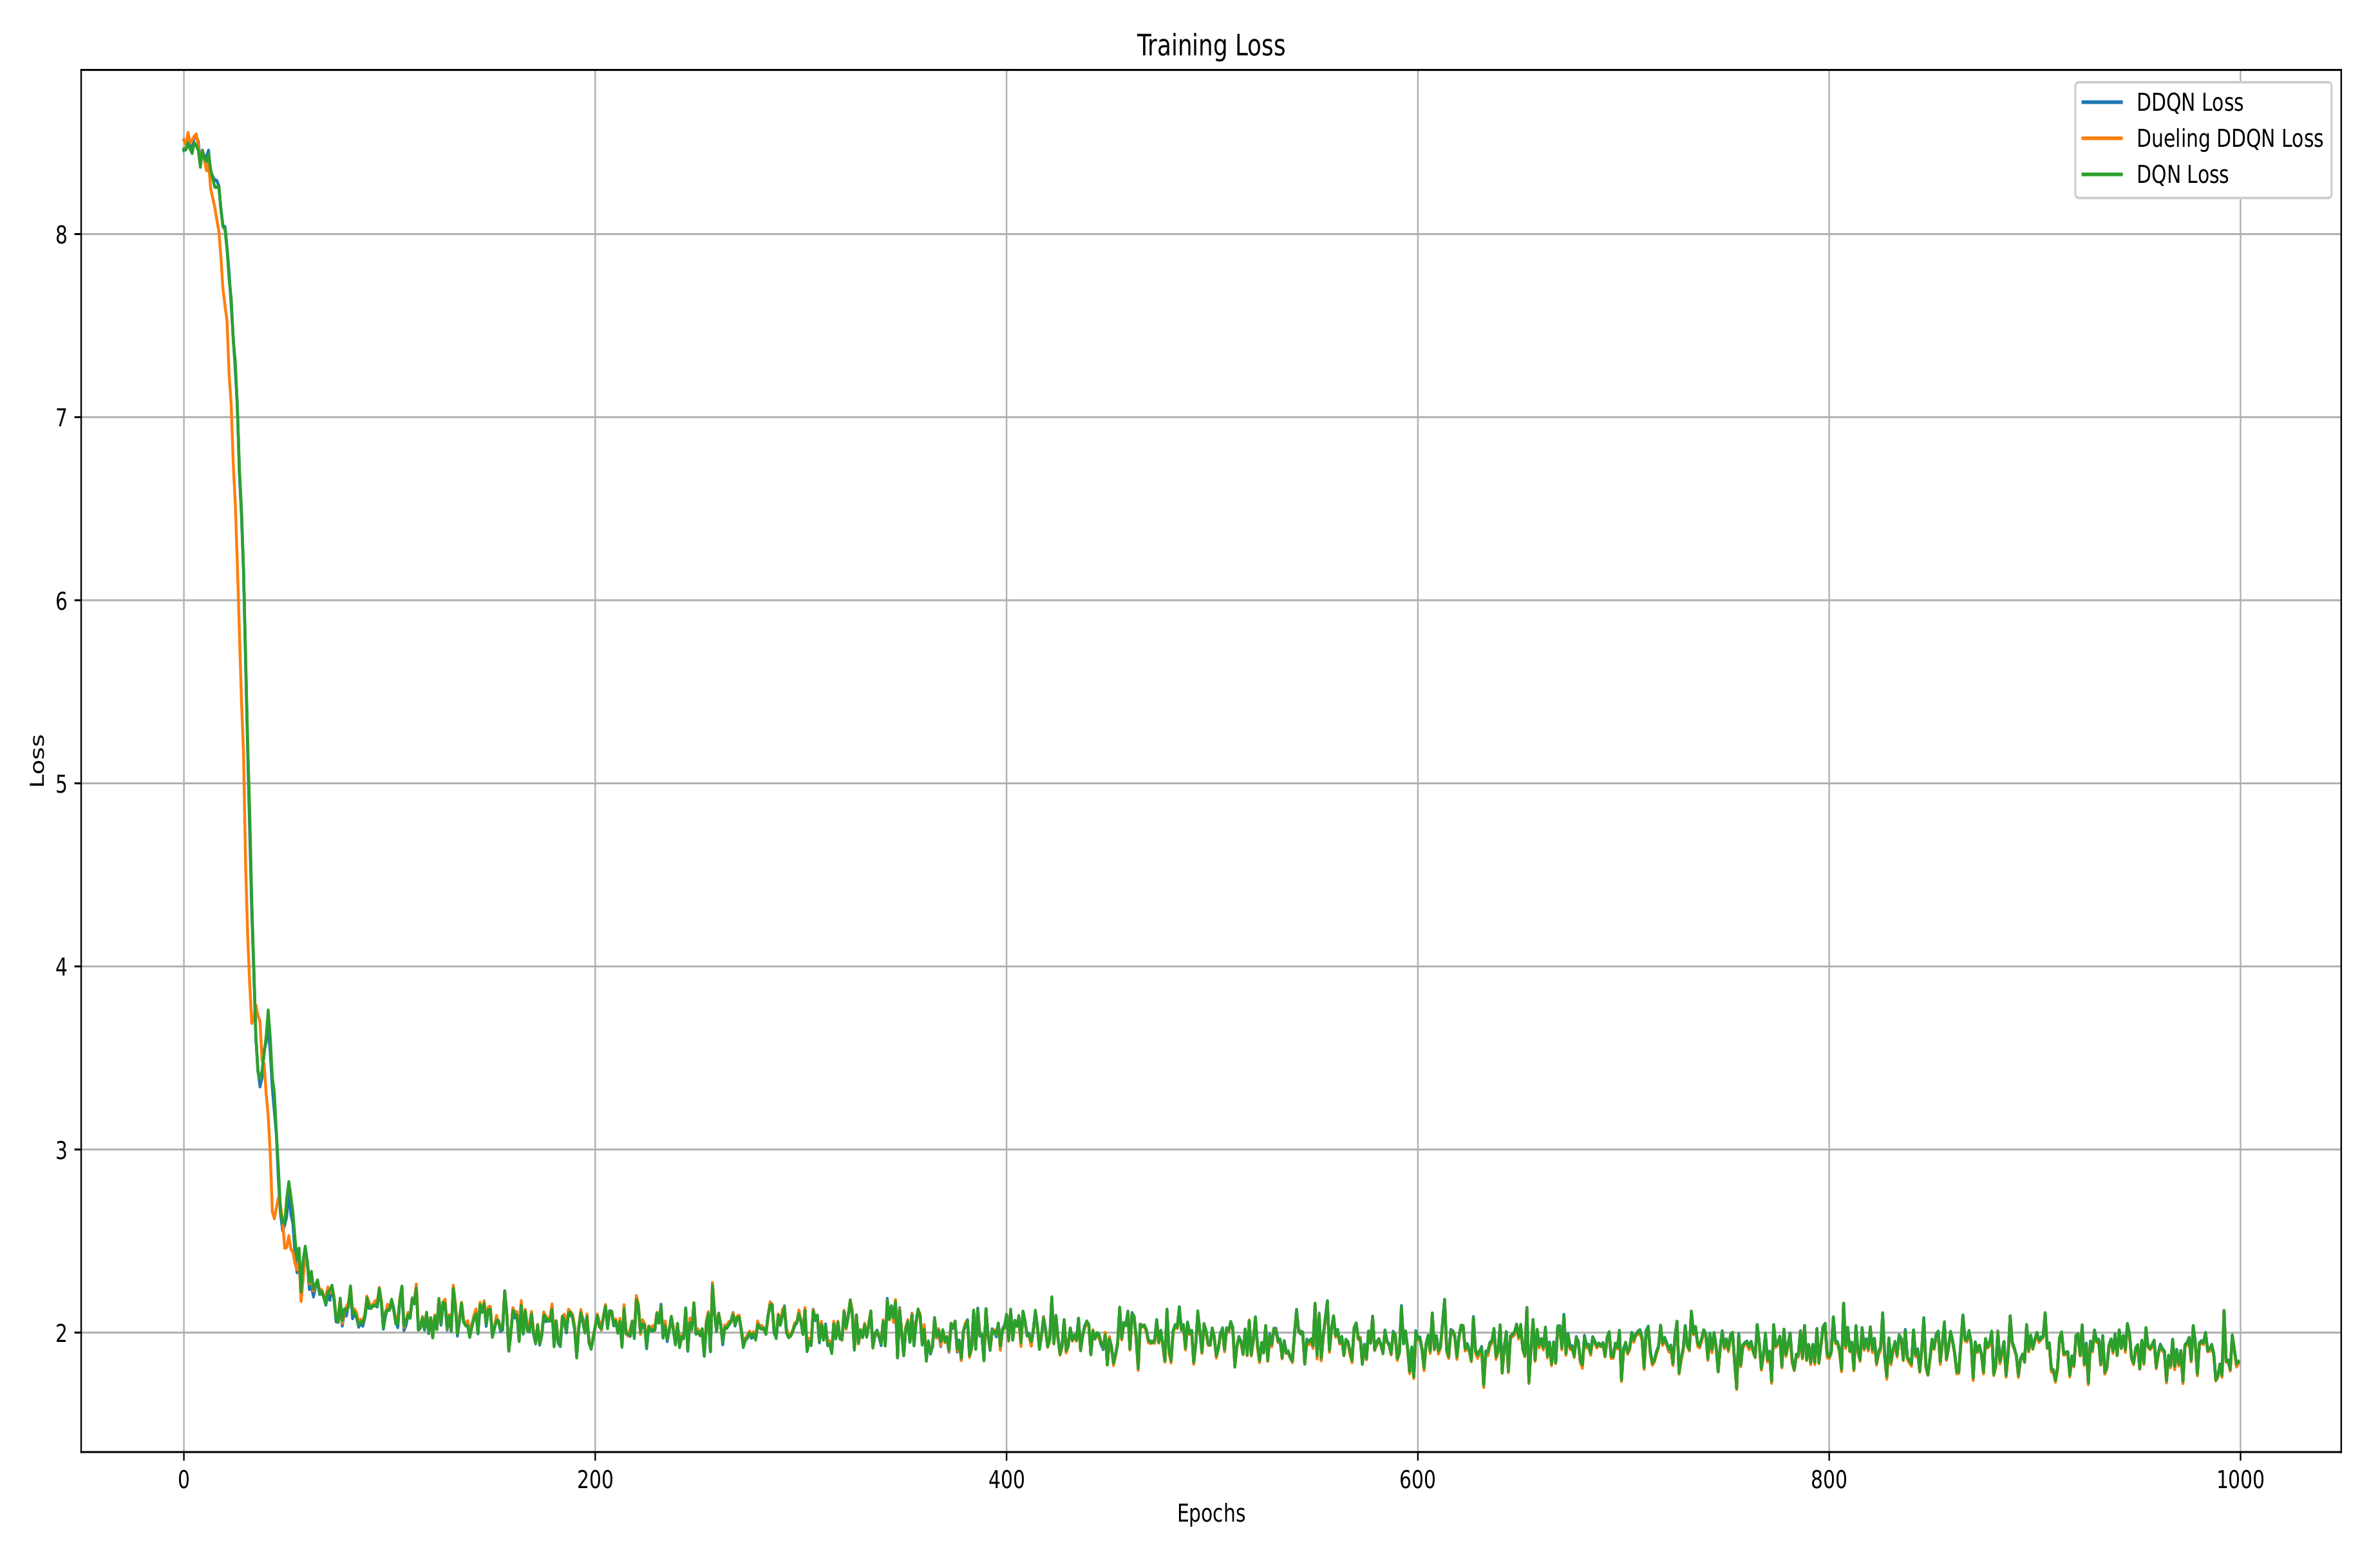Viewport: 2380px width, 1548px height.
Task: Click x-axis tick label 800
Action: click(1829, 1480)
